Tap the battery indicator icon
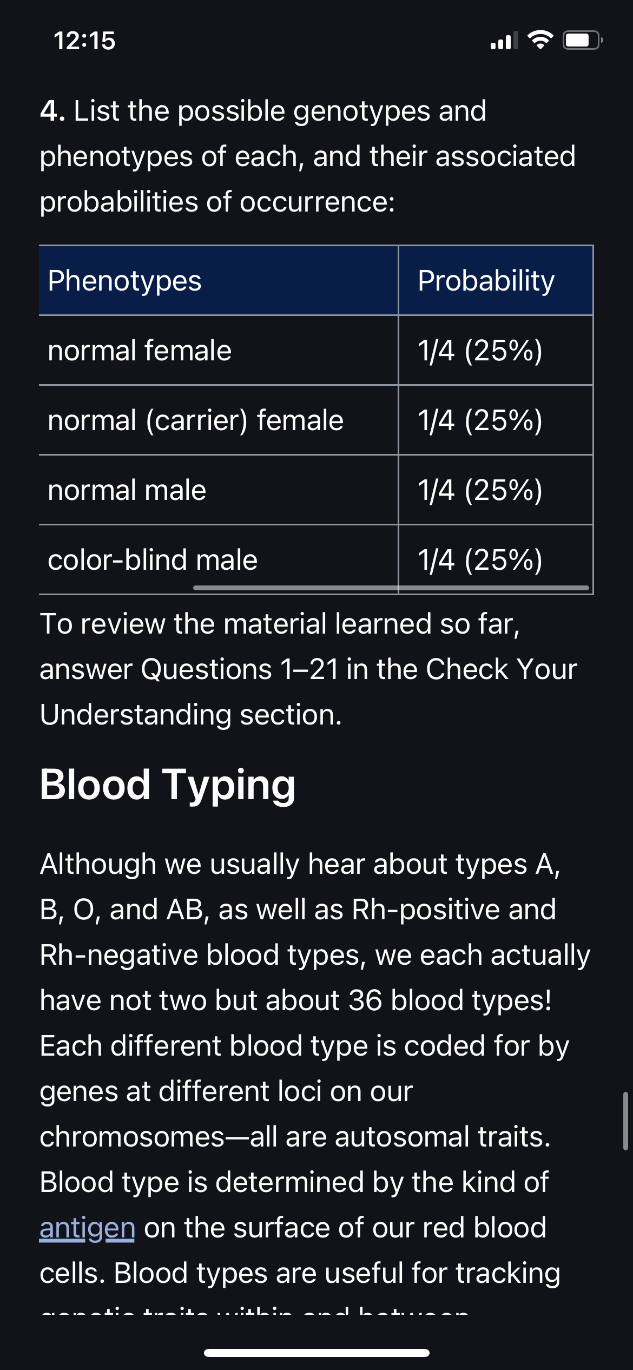 point(583,40)
